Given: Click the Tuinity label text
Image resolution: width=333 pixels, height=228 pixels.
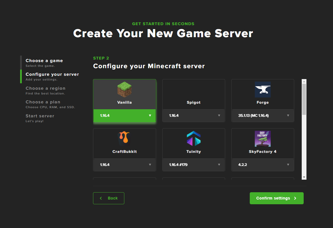Looking at the screenshot, I should click(194, 151).
